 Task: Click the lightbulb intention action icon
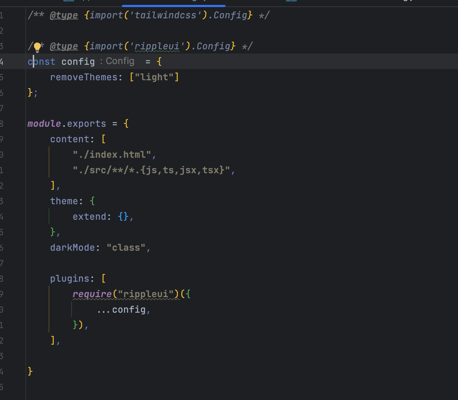pyautogui.click(x=37, y=46)
